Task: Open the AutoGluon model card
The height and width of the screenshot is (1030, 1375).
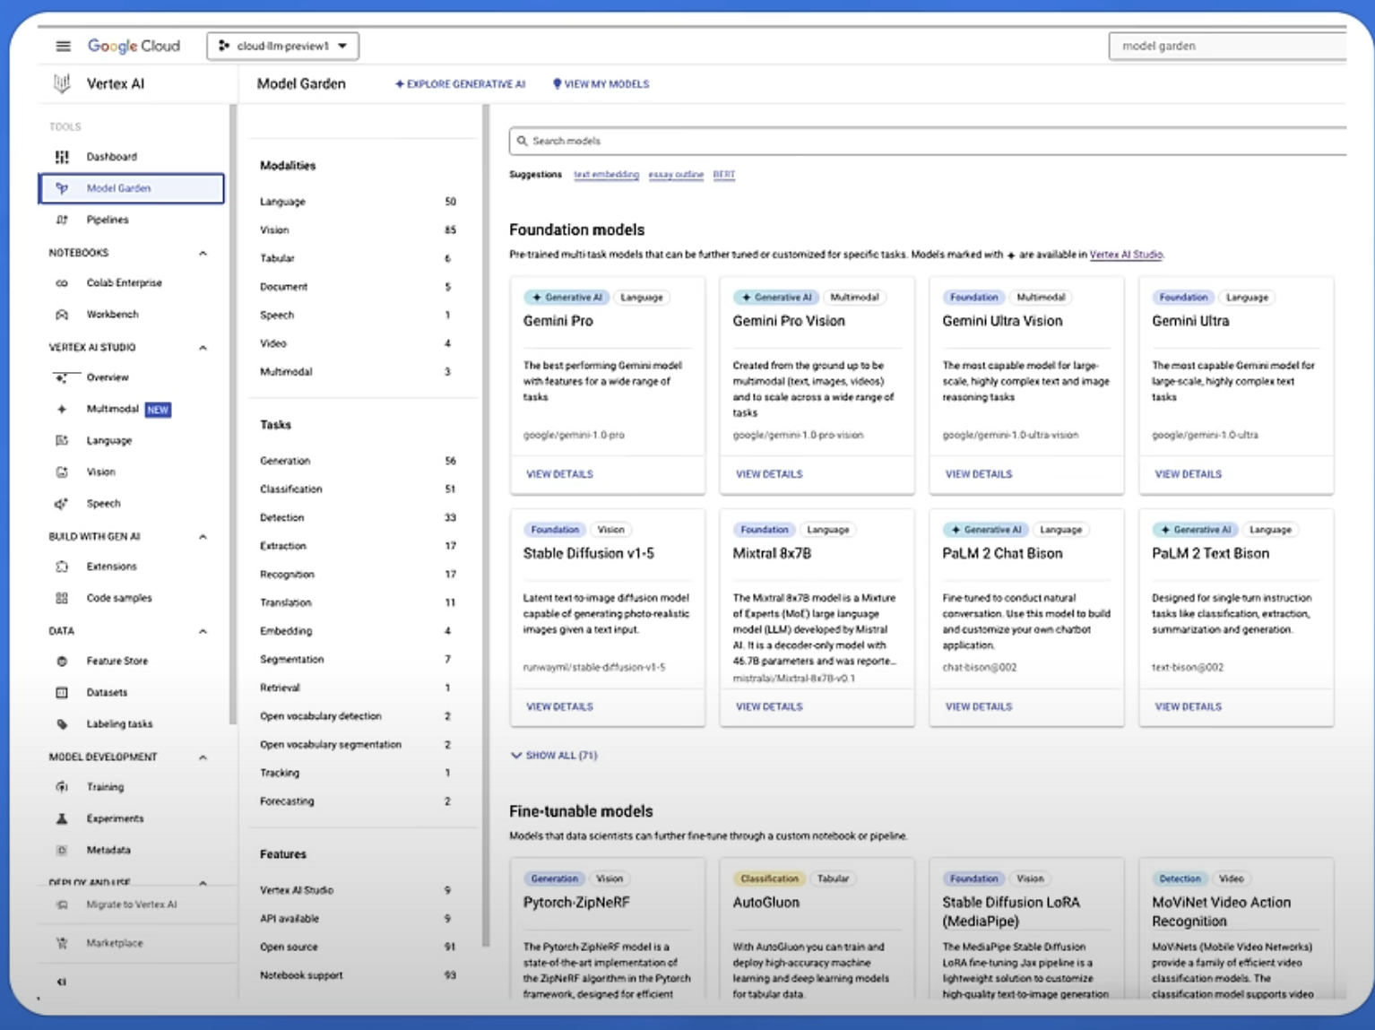Action: 817,929
